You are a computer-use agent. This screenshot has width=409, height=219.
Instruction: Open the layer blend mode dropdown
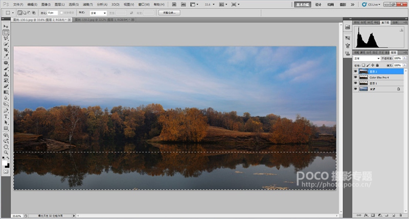point(367,59)
